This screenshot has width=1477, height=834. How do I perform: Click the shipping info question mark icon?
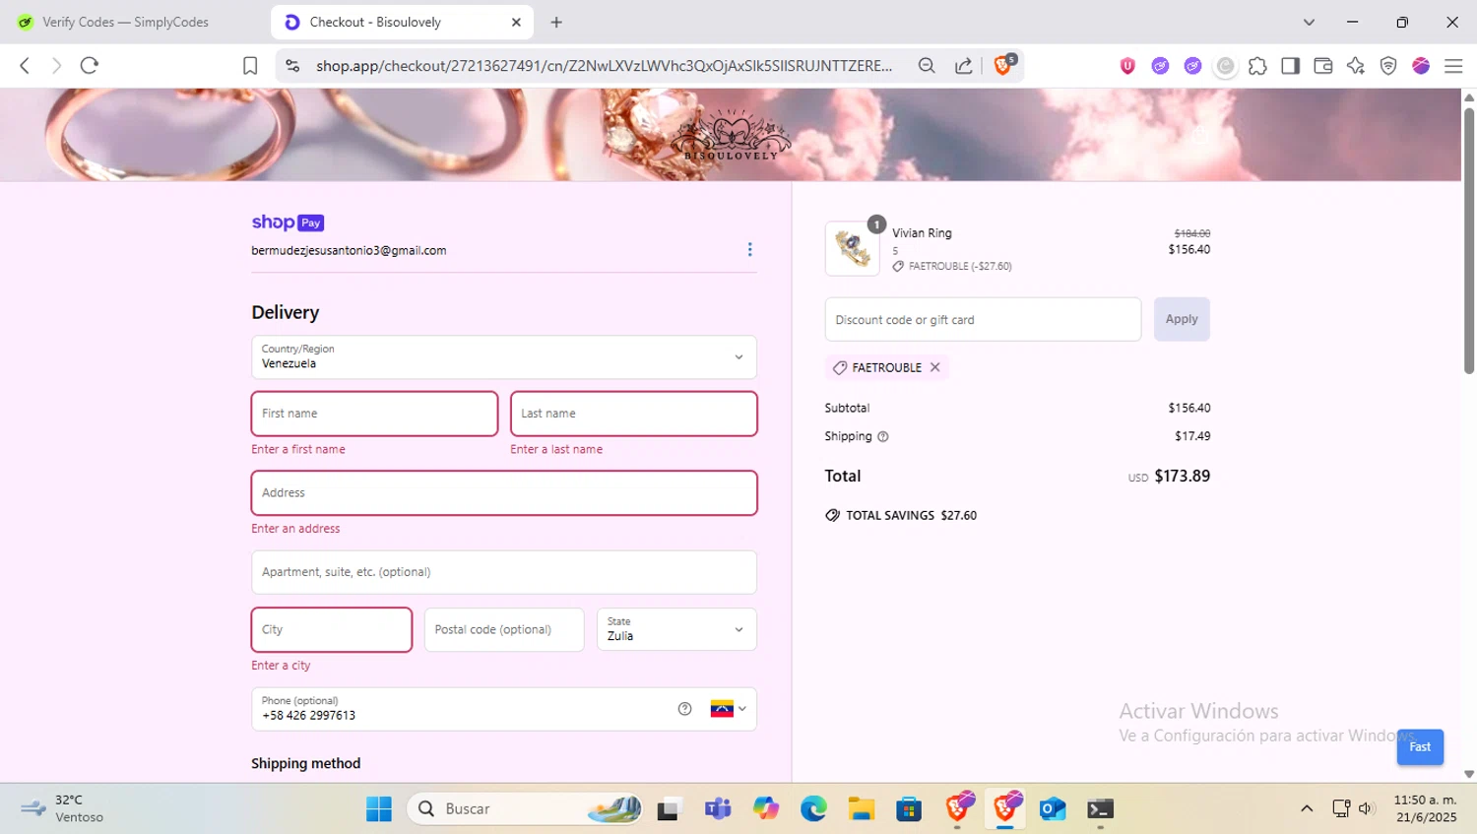tap(882, 436)
